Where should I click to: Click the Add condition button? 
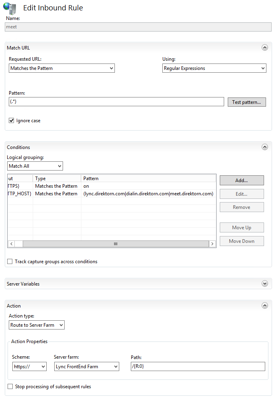click(242, 180)
